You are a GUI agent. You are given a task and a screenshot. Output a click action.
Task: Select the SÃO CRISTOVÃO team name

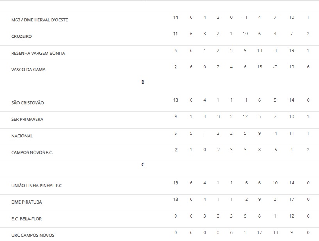[27, 103]
